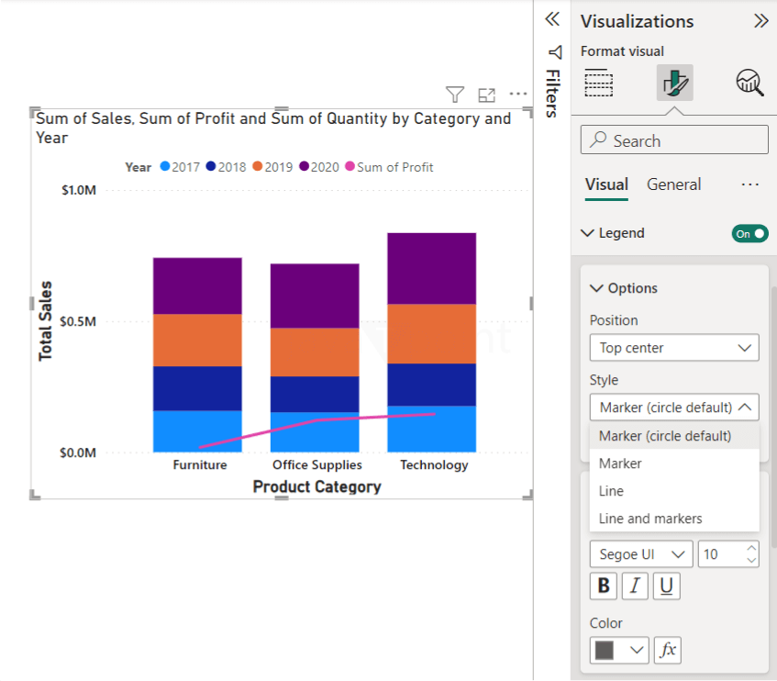
Task: Open the Segoe UI font dropdown
Action: 641,553
